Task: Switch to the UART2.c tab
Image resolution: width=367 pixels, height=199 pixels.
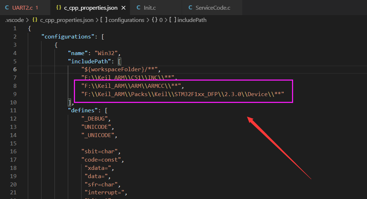Action: click(25, 8)
